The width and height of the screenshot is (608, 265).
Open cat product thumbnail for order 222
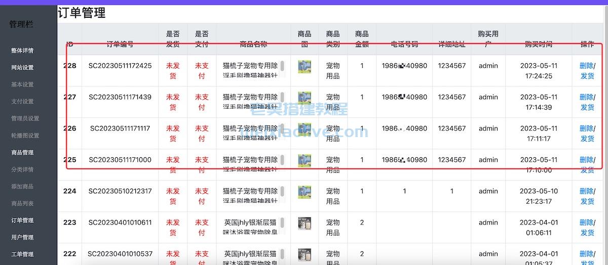305,255
